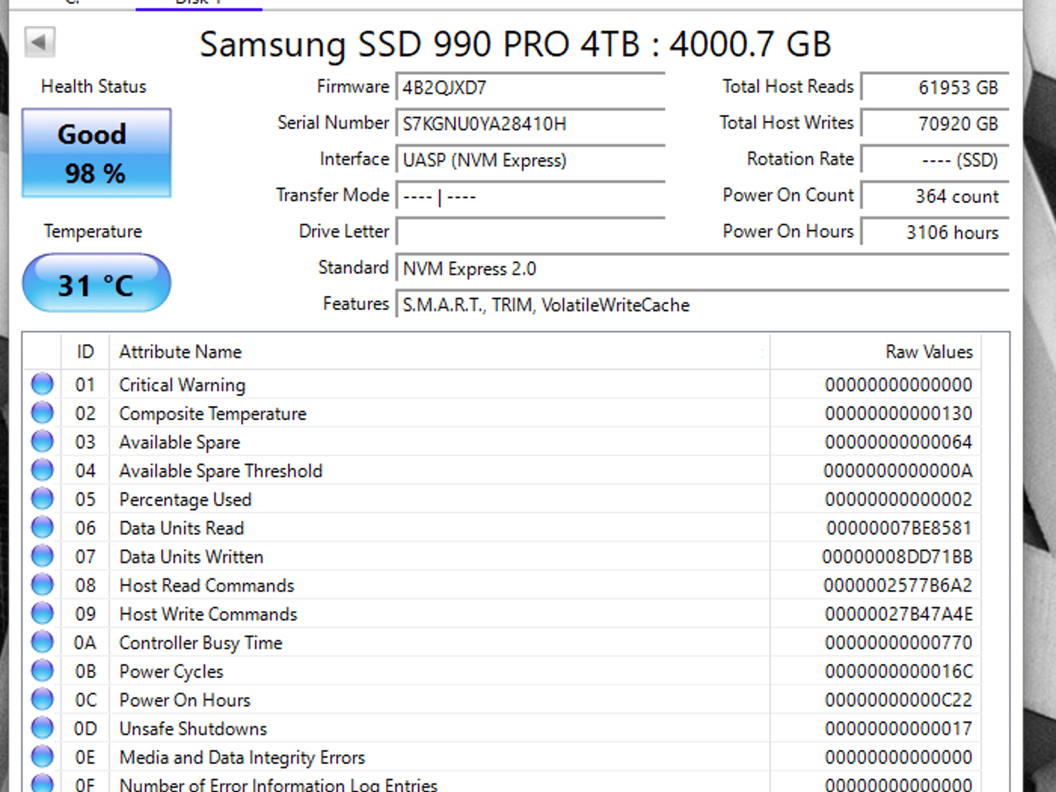This screenshot has width=1056, height=792.
Task: Click the Power On Hours value 3106 hours
Action: [935, 232]
